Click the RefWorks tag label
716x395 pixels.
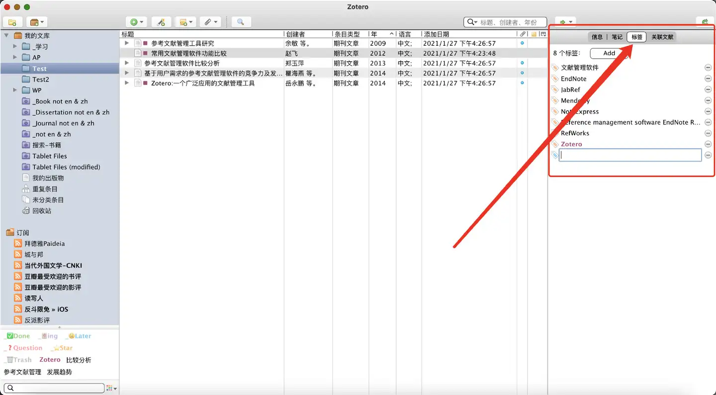pyautogui.click(x=575, y=133)
